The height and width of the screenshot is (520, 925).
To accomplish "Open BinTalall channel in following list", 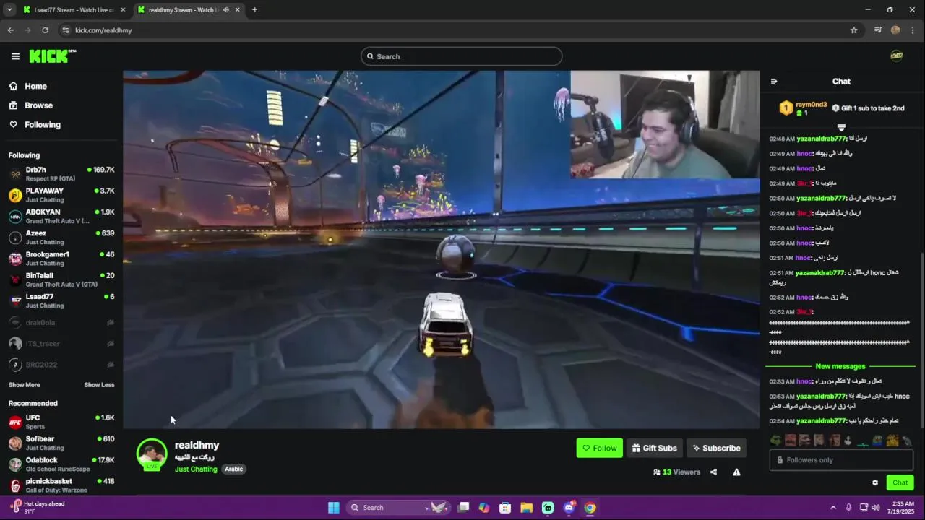I will tap(61, 279).
